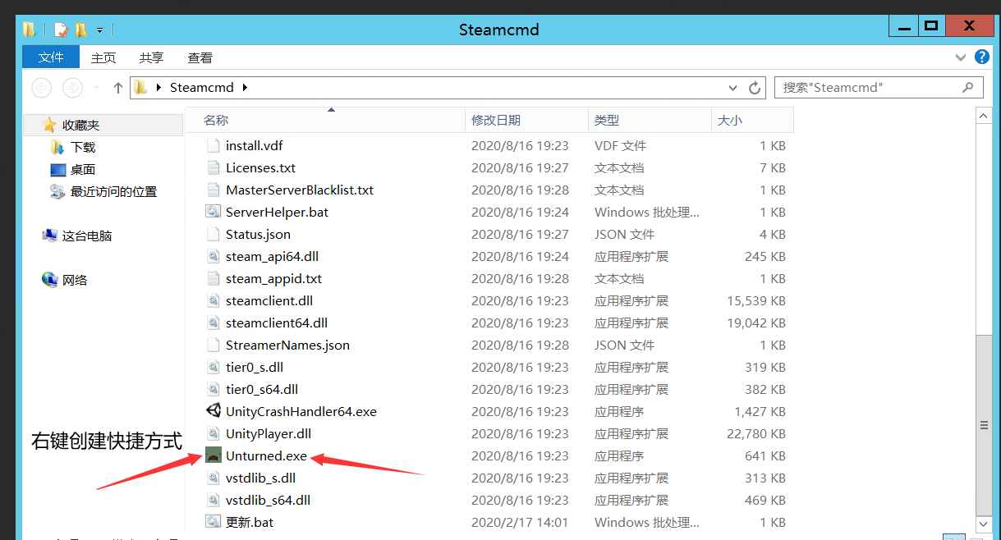
Task: Select the Unturned.exe file name
Action: coord(266,456)
